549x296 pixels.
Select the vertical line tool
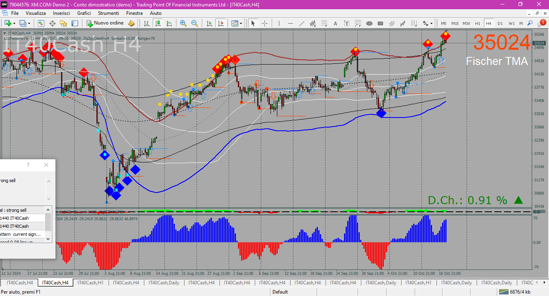[279, 23]
